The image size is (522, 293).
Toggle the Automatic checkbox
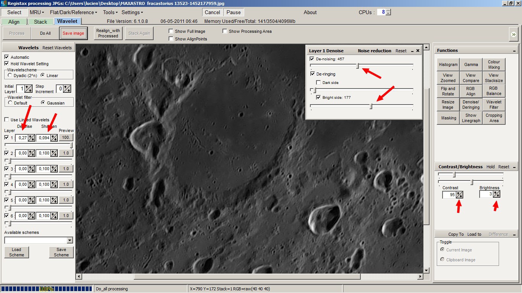[6, 57]
